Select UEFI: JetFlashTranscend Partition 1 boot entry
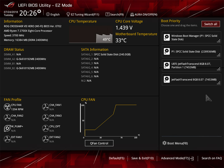The image size is (224, 168). [191, 65]
